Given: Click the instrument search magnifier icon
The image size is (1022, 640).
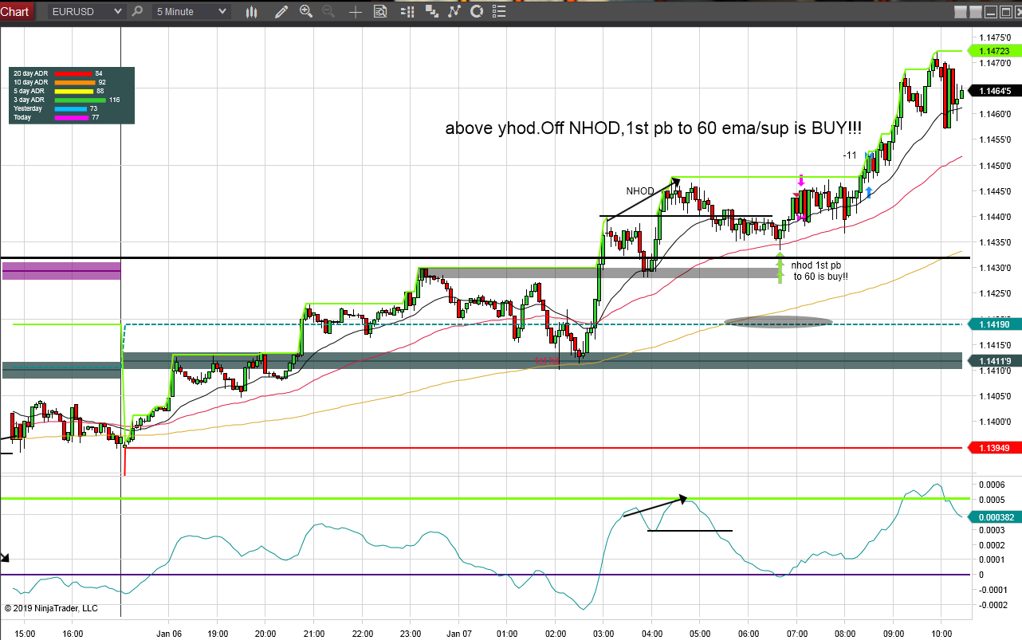Looking at the screenshot, I should [137, 12].
